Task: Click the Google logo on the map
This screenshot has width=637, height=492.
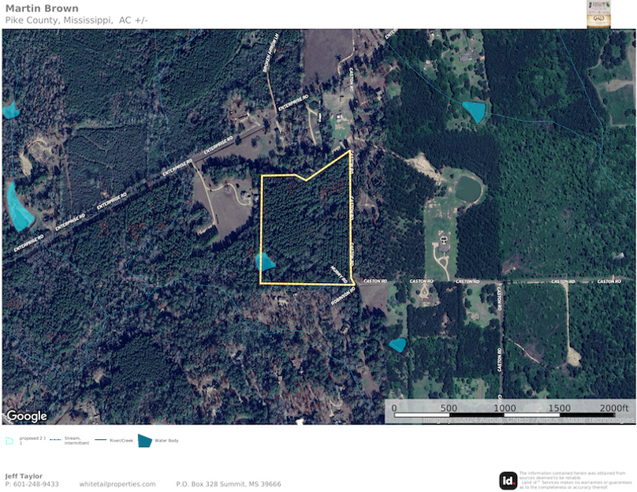Action: [27, 416]
